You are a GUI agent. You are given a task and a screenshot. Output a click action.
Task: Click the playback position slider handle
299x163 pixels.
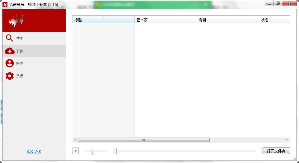(x=115, y=151)
